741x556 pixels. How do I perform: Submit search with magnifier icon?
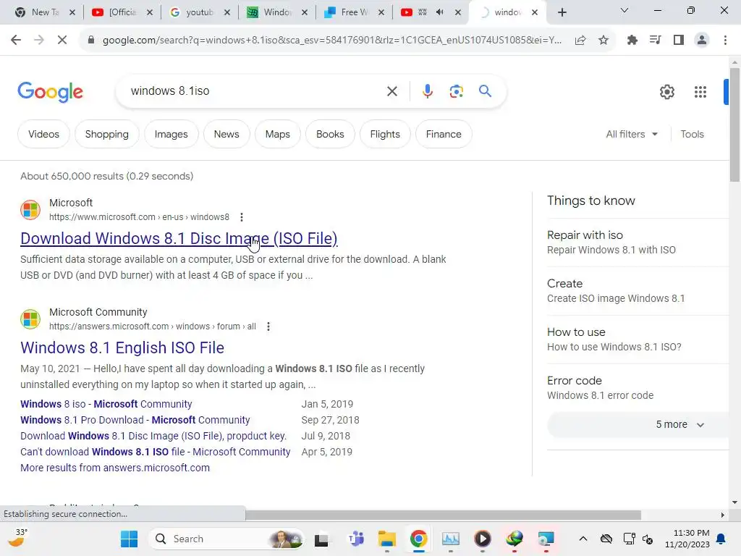(x=485, y=90)
